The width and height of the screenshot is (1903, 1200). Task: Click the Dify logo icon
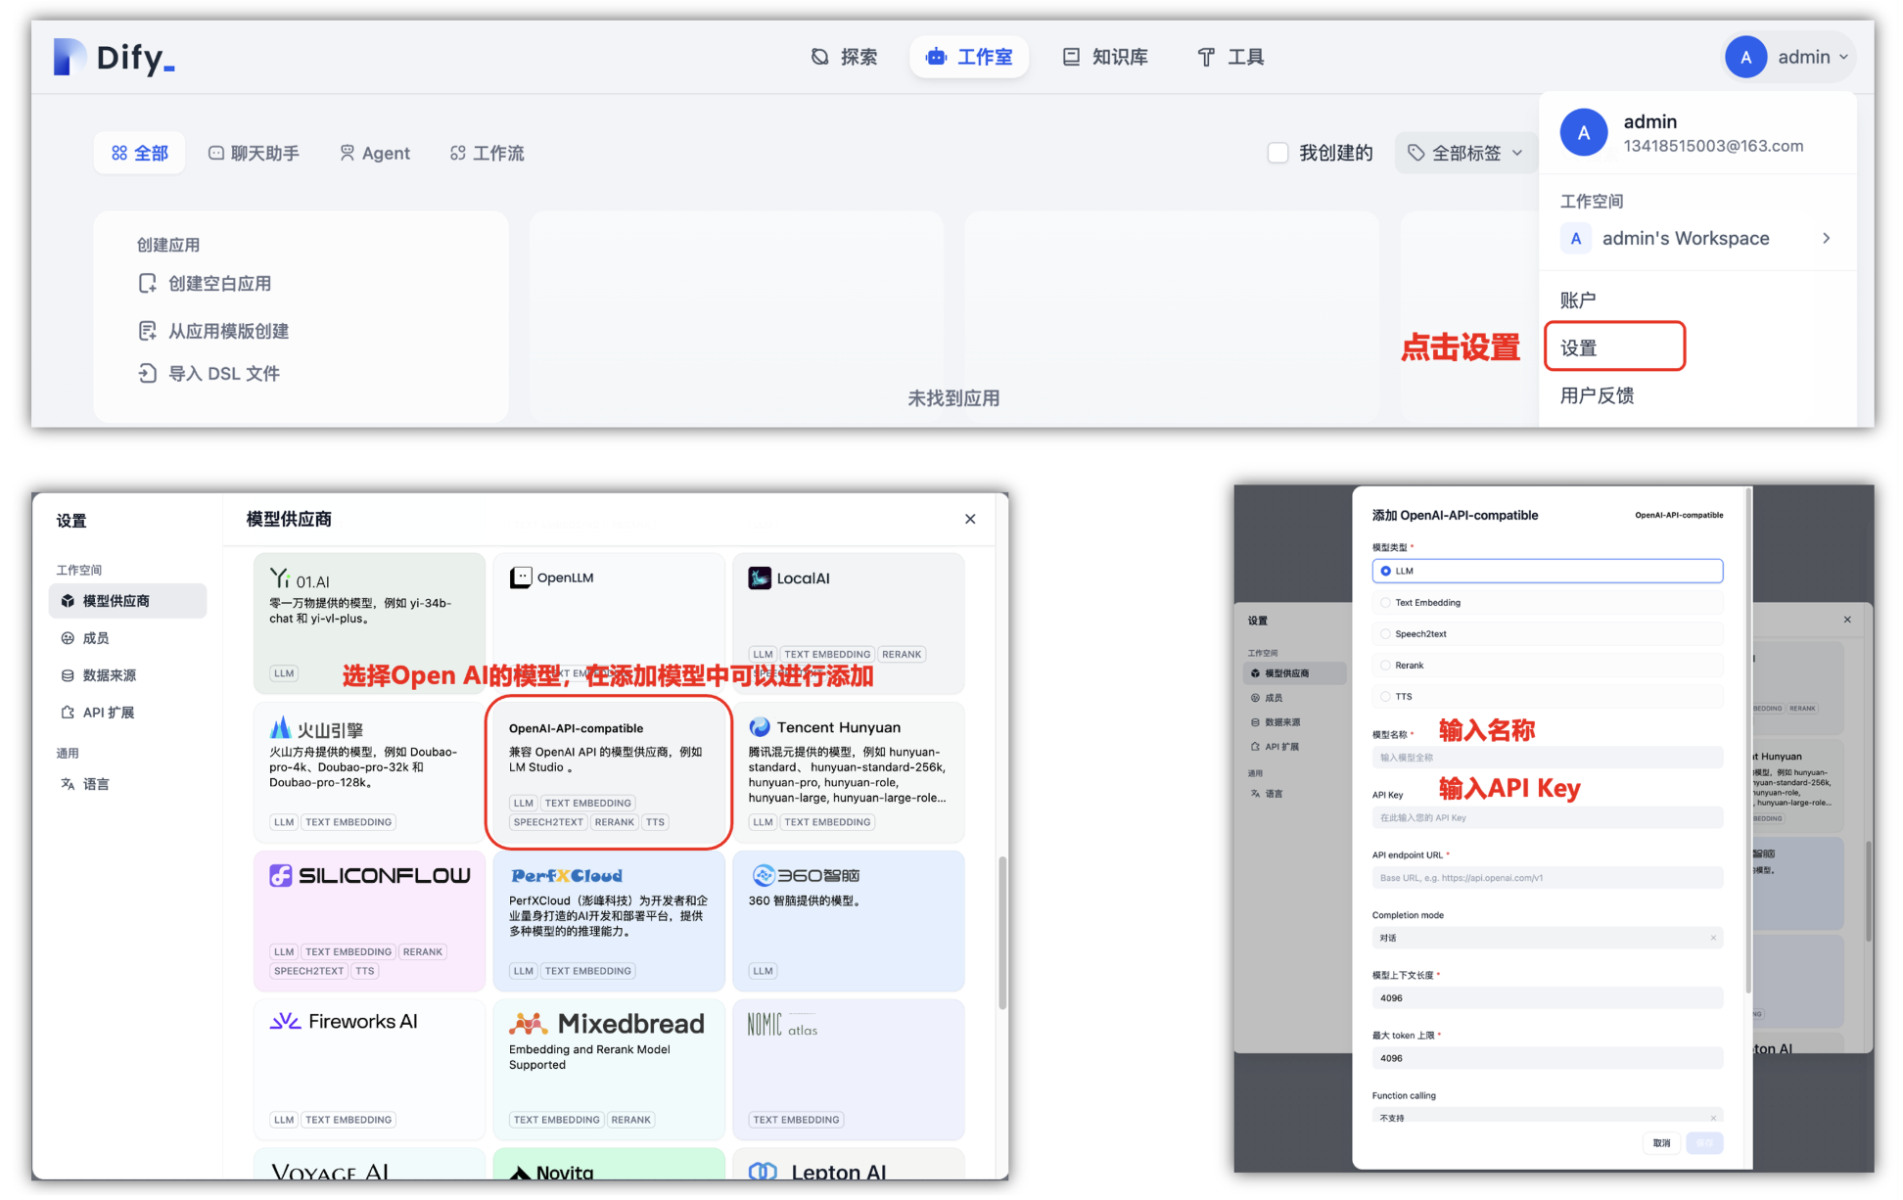coord(69,57)
